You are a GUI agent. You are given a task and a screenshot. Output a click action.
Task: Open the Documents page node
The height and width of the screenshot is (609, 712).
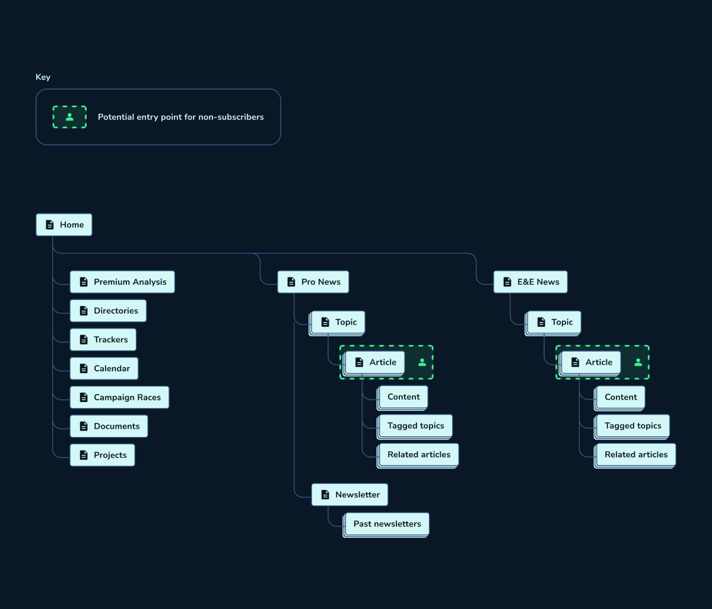109,426
